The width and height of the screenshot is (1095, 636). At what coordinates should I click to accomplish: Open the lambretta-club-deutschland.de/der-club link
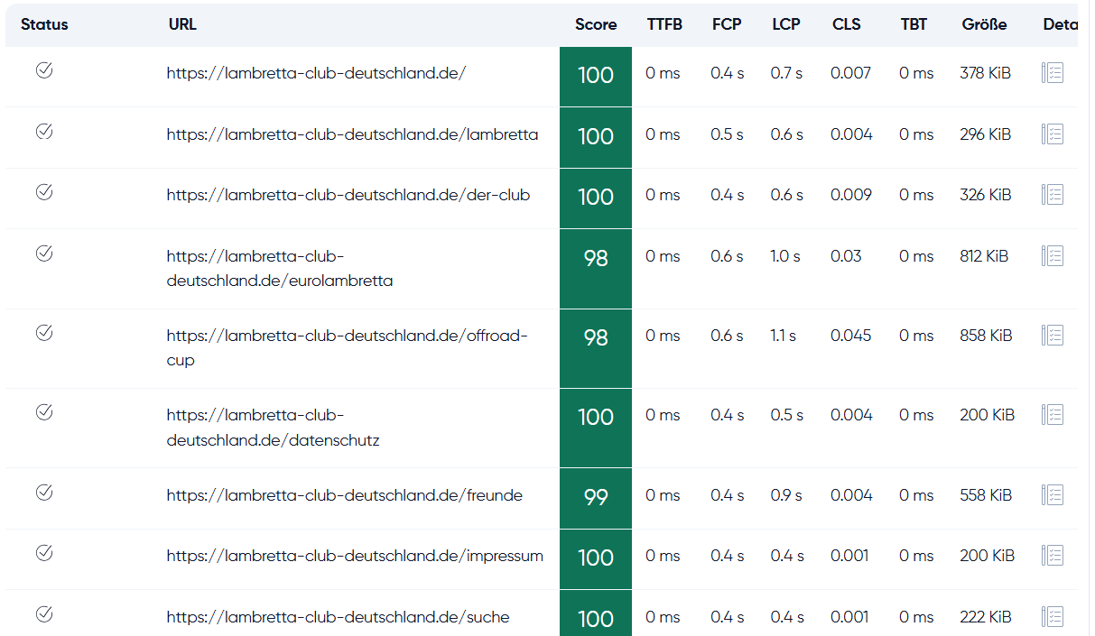tap(348, 196)
